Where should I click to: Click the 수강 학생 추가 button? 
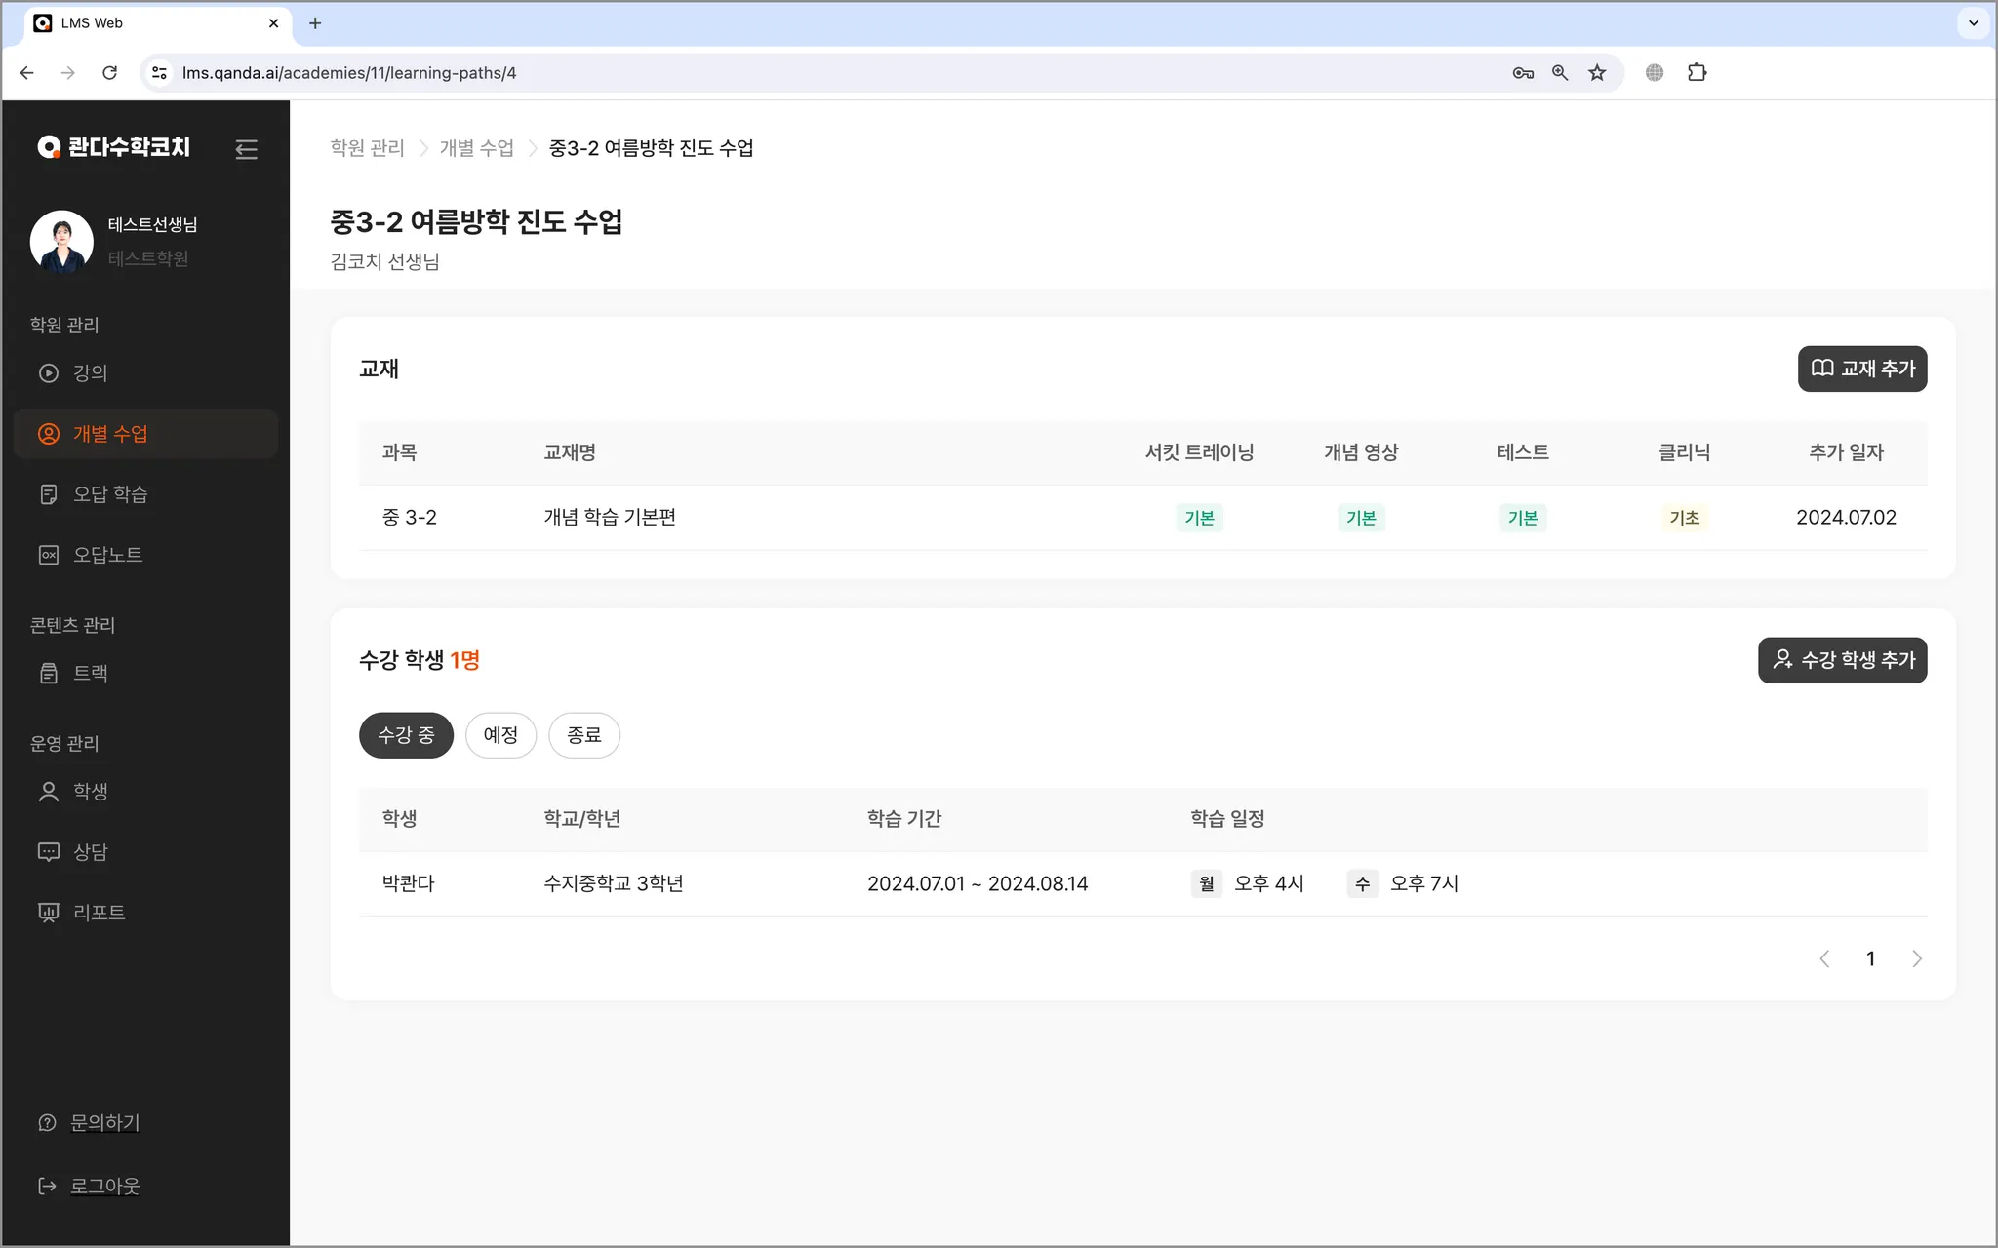[1842, 660]
